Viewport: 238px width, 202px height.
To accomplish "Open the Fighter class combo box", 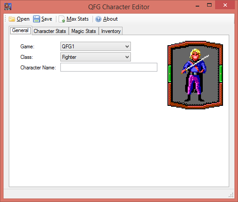I will pos(96,57).
